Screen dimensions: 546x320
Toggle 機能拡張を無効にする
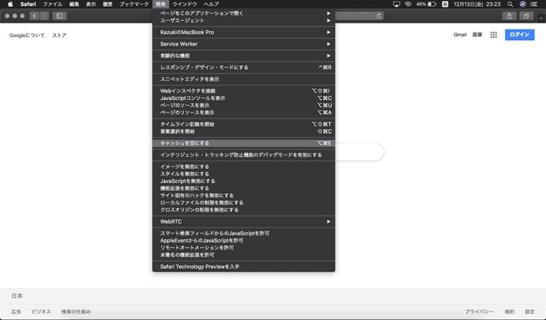[244, 188]
